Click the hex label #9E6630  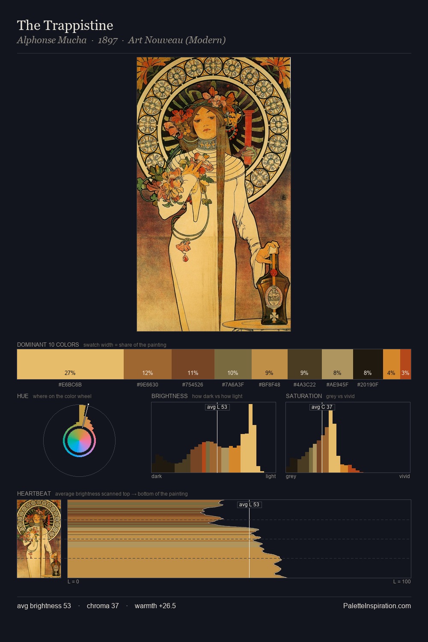(x=148, y=385)
